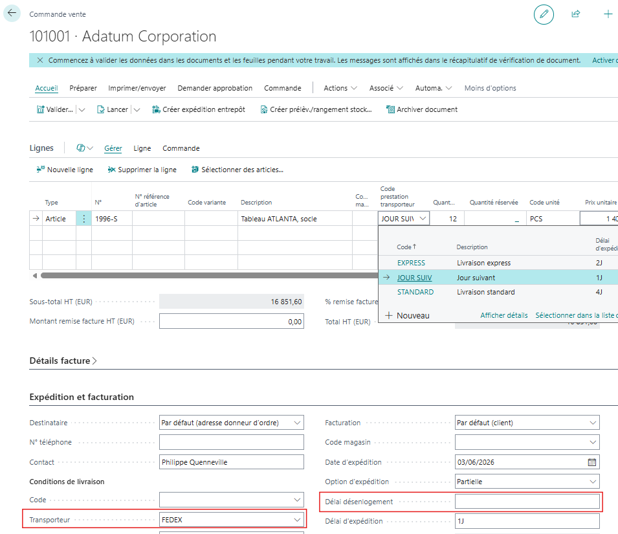The image size is (618, 534).
Task: Select the Commande tab in Lignes
Action: (181, 149)
